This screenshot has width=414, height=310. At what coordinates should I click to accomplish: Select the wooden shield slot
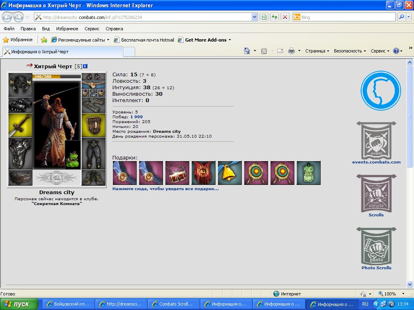pos(93,125)
